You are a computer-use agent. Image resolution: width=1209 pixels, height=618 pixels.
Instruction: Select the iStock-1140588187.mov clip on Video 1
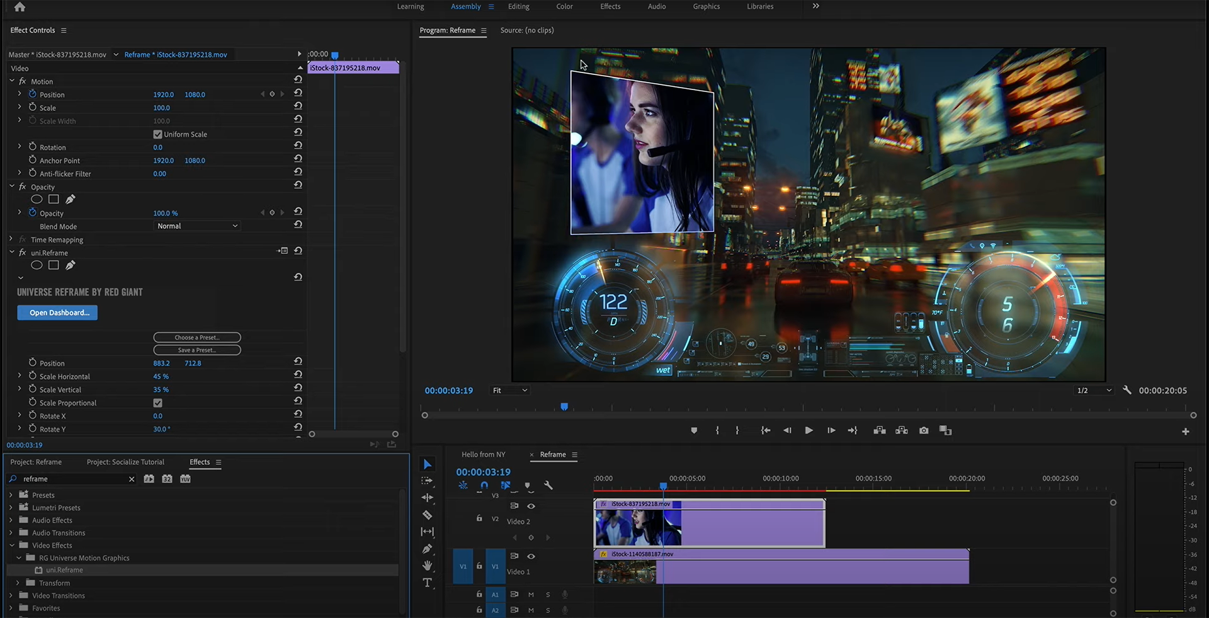[x=781, y=566]
